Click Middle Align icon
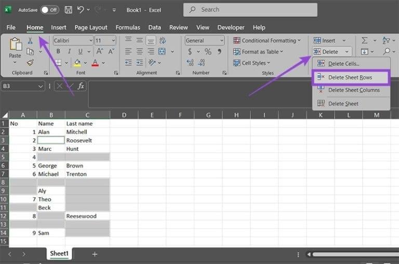This screenshot has height=264, width=399. [139, 40]
